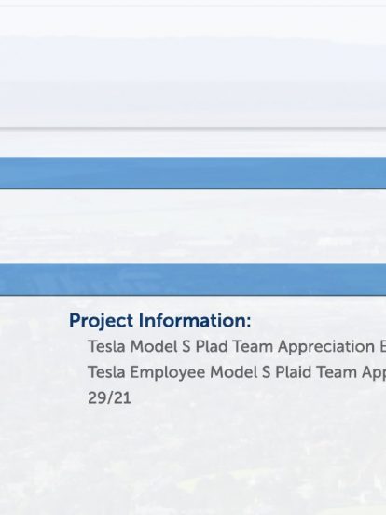
Task: Click the word Appreciation in the first line
Action: [x=326, y=347]
